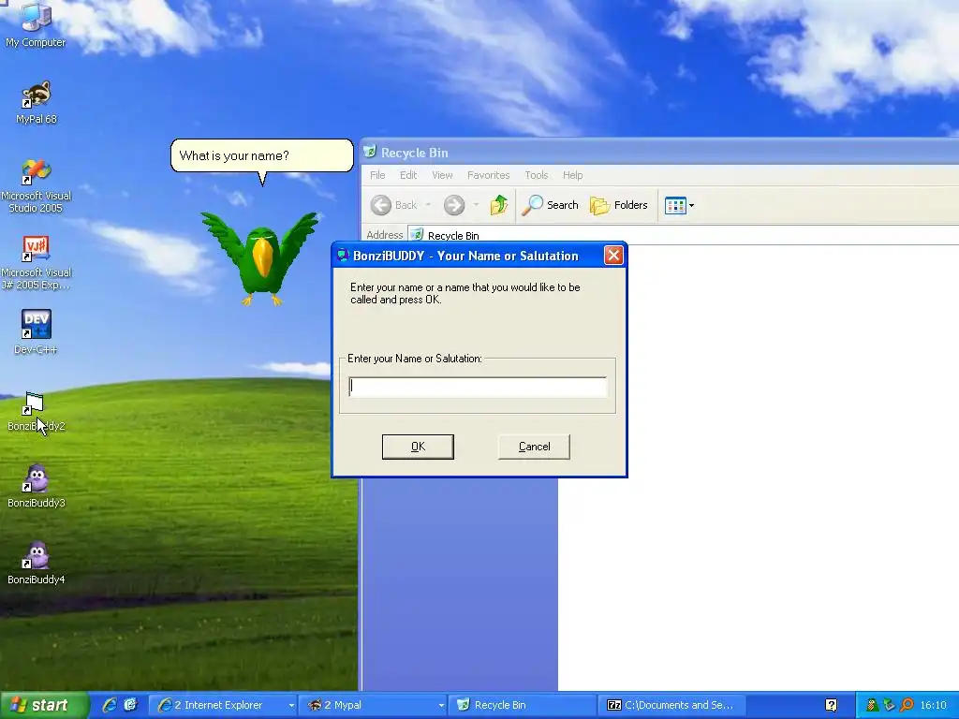Screen dimensions: 959x719
Task: Open the Start menu
Action: click(44, 705)
